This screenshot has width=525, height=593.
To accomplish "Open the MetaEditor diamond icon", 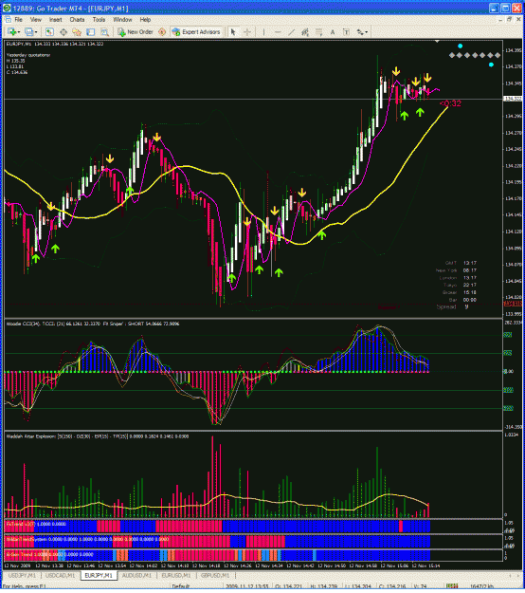I will pyautogui.click(x=162, y=32).
